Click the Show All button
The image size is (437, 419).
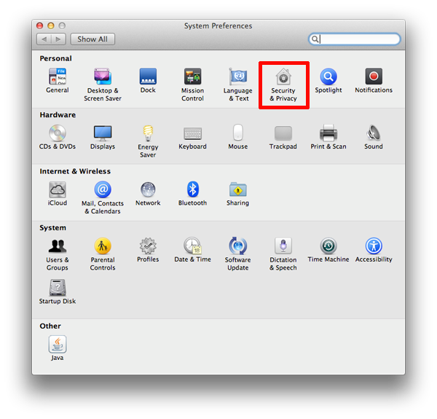click(x=92, y=39)
